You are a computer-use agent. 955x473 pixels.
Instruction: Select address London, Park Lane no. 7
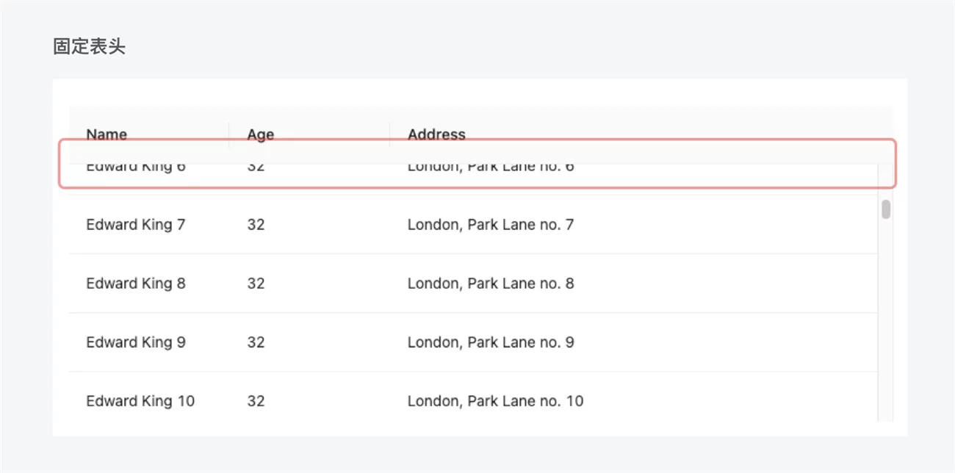click(490, 225)
